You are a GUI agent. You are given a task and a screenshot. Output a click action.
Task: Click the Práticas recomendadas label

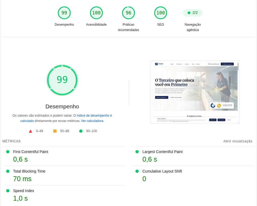128,27
